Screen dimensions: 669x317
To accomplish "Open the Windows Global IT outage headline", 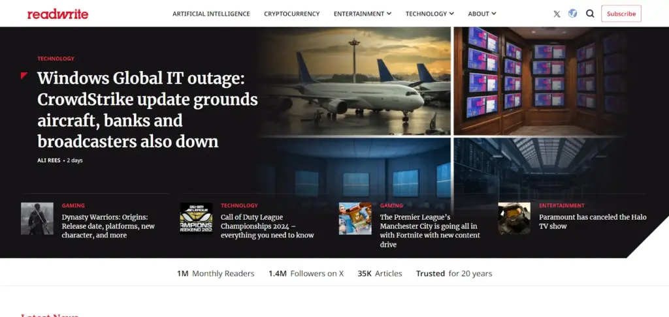I will [x=147, y=110].
